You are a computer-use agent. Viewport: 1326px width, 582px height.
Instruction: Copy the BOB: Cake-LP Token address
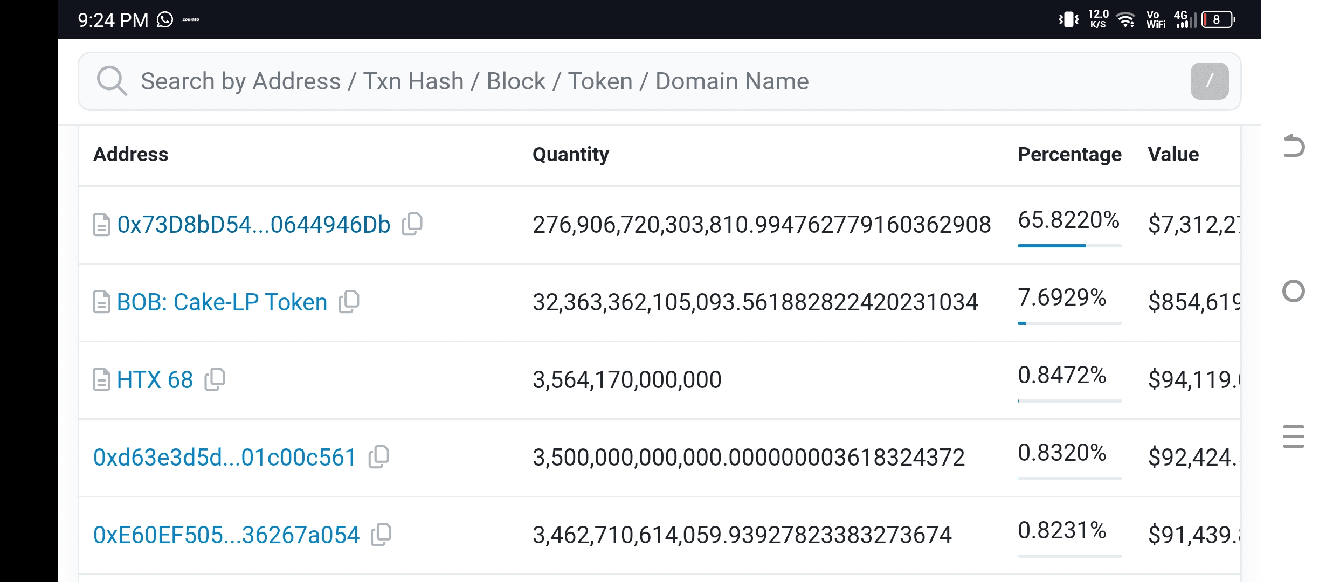pos(349,301)
